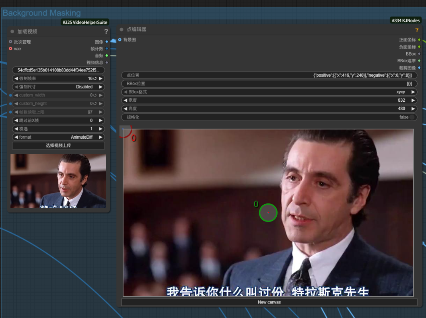Viewport: 426px width, 318px height.
Task: Click the BBox遮罩 output socket
Action: [x=419, y=61]
